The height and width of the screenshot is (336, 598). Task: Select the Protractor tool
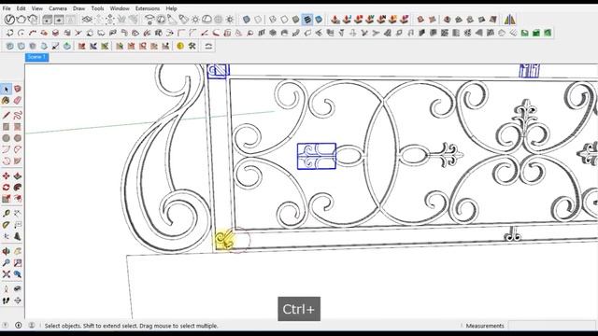6,225
